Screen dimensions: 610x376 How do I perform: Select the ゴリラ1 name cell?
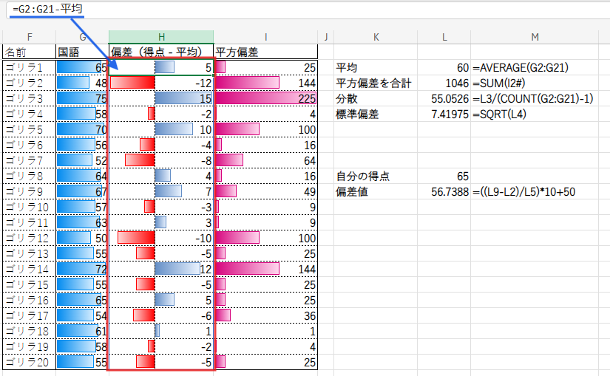tap(30, 67)
